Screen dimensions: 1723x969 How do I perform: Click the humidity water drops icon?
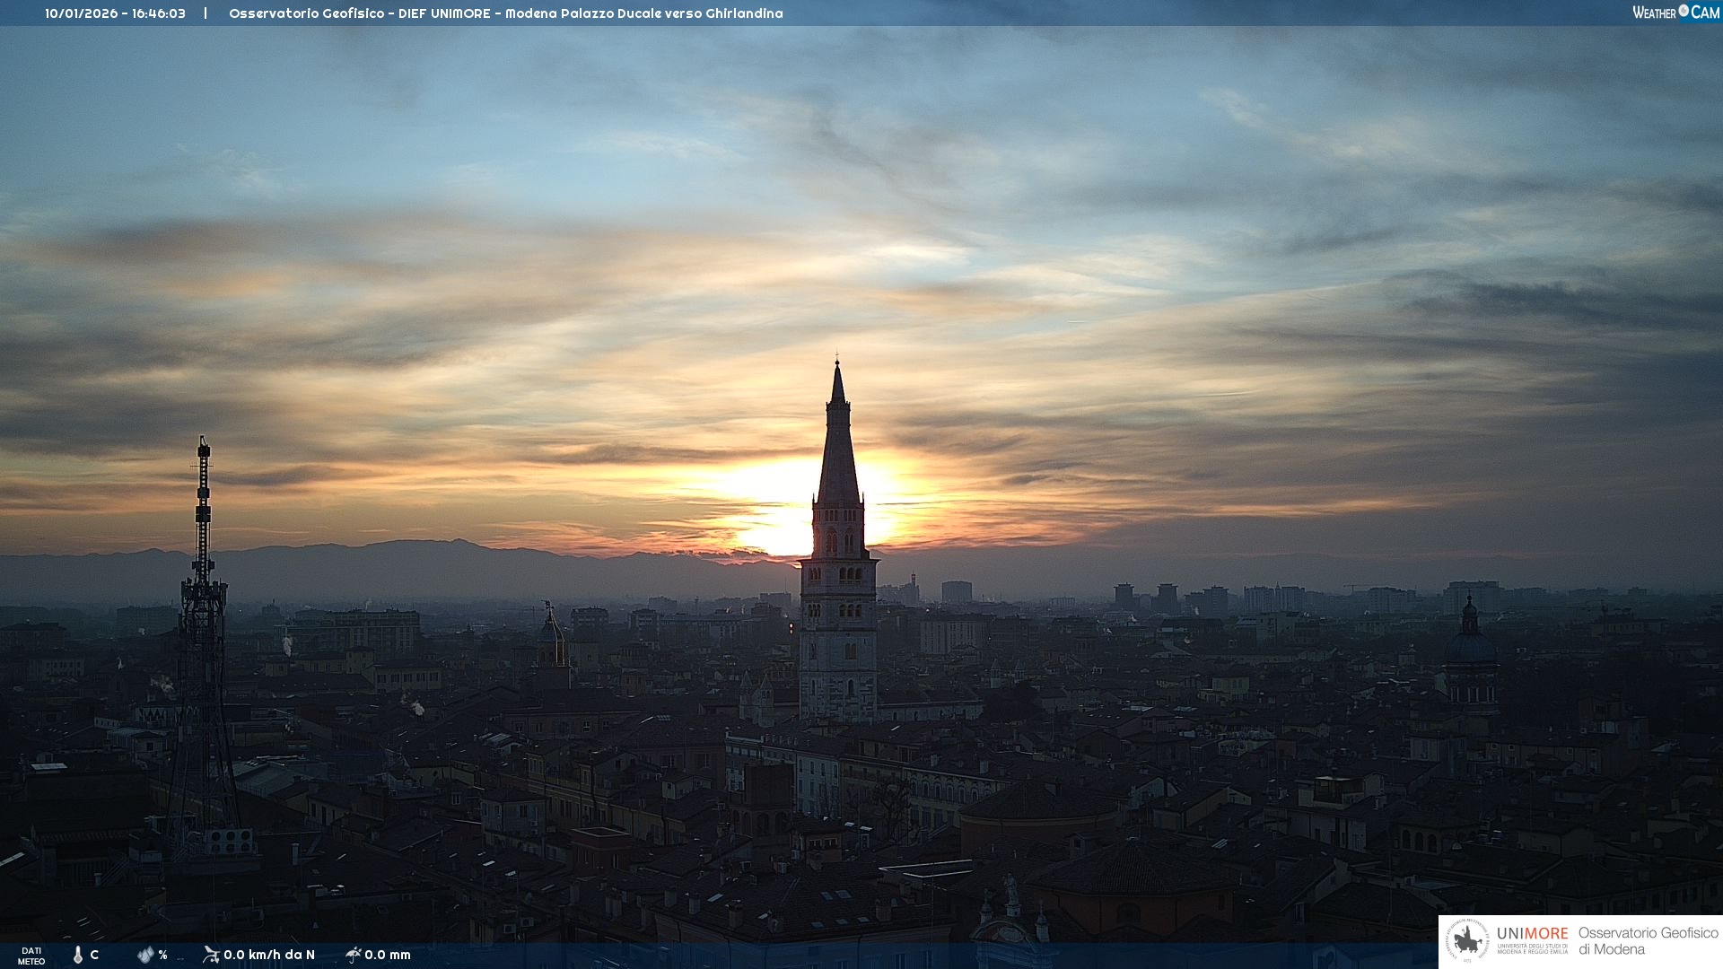pyautogui.click(x=145, y=955)
